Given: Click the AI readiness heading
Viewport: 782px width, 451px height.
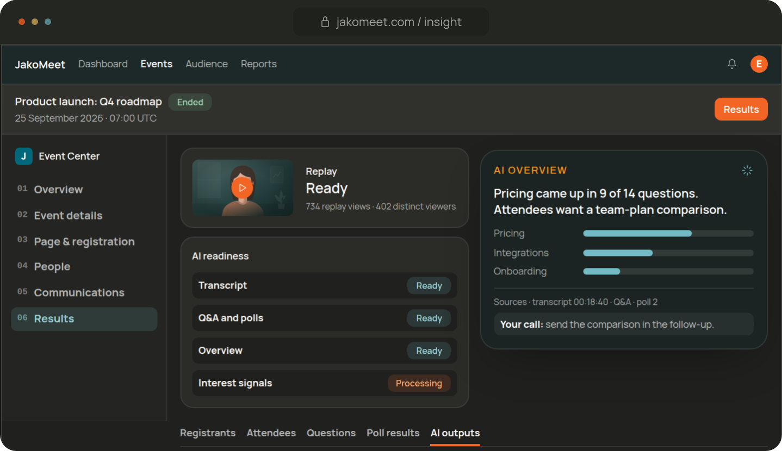Looking at the screenshot, I should click(x=220, y=256).
